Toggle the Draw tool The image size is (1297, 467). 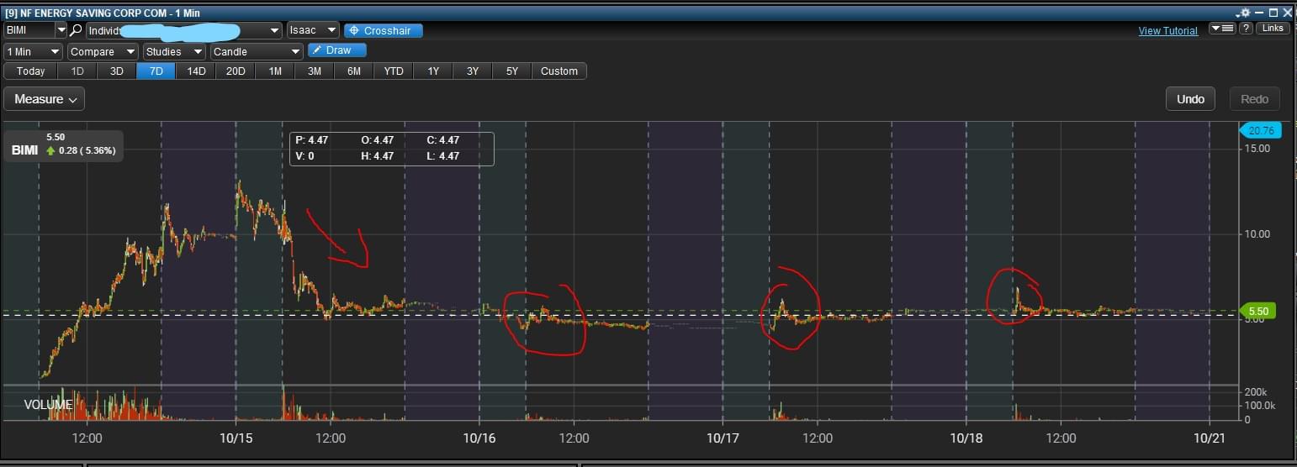coord(337,50)
